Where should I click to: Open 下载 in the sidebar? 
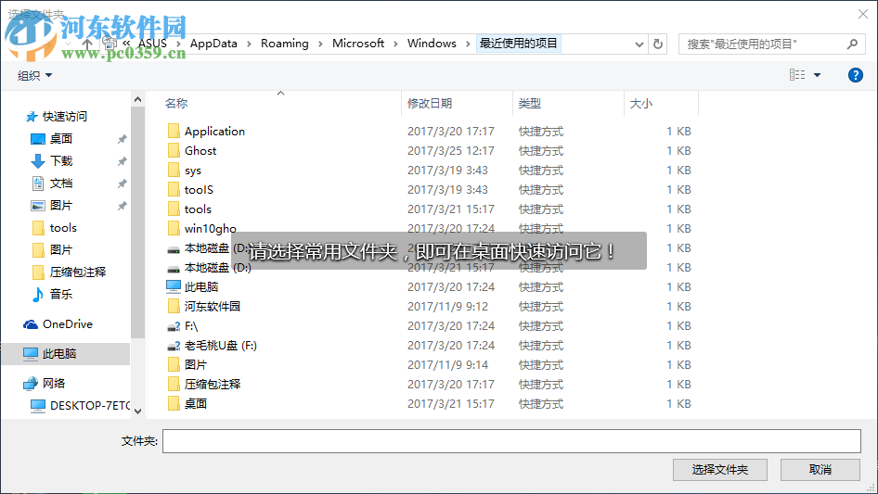pos(52,161)
